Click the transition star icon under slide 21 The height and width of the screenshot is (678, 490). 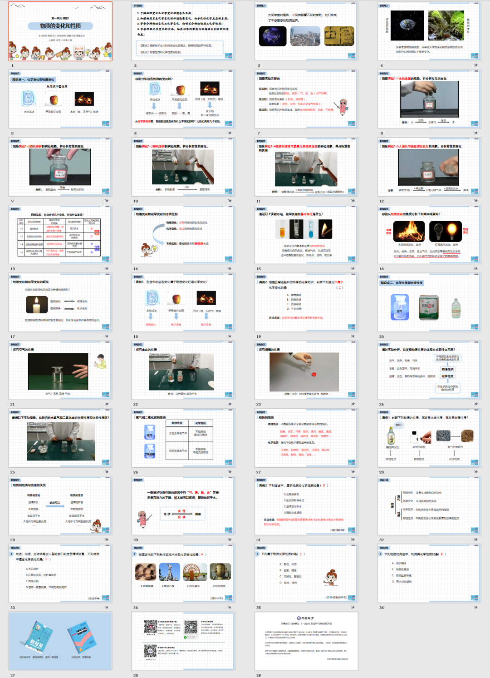(x=107, y=404)
